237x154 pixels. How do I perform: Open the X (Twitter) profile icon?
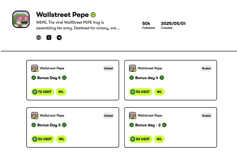49,38
